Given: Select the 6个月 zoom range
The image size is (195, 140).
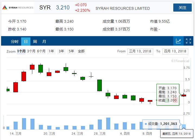Looking at the screenshot, I should 41,51.
